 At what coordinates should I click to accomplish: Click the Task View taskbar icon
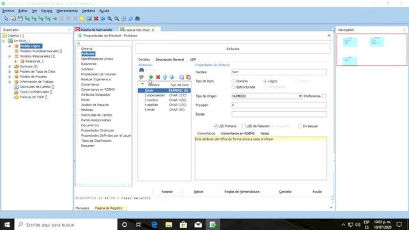[x=139, y=224]
